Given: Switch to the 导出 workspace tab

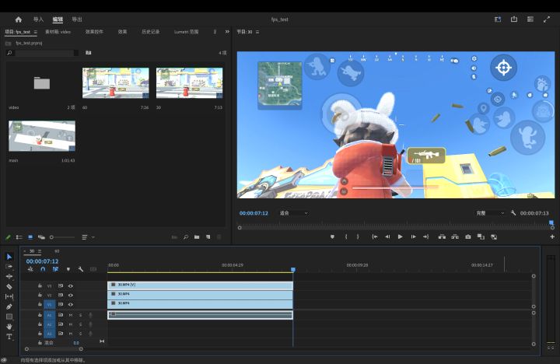Looking at the screenshot, I should click(x=77, y=19).
